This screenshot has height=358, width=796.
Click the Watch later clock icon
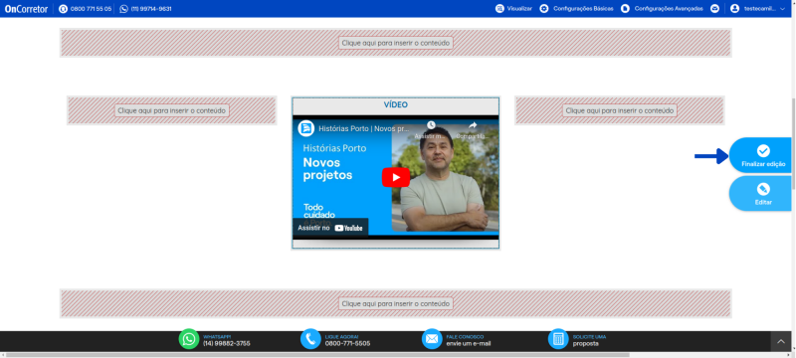coord(431,125)
